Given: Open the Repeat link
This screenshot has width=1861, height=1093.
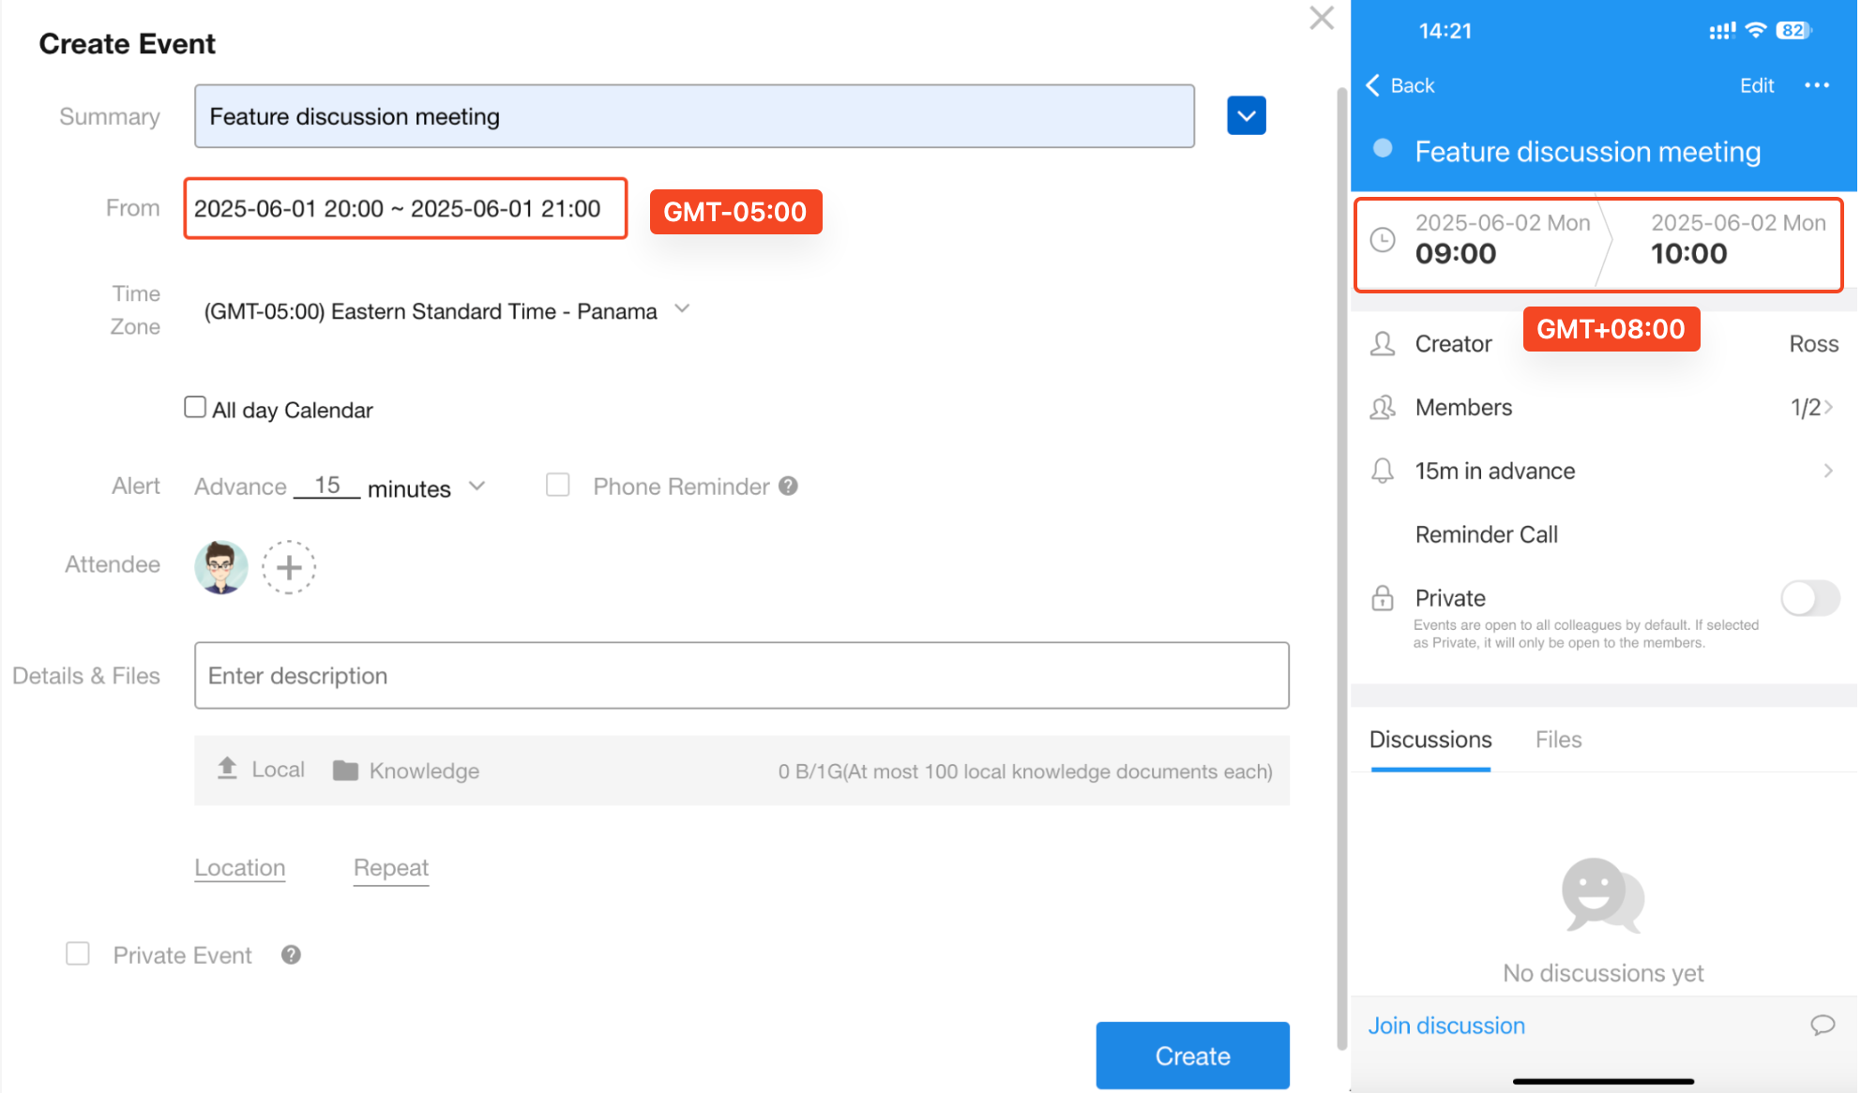Looking at the screenshot, I should 390,868.
